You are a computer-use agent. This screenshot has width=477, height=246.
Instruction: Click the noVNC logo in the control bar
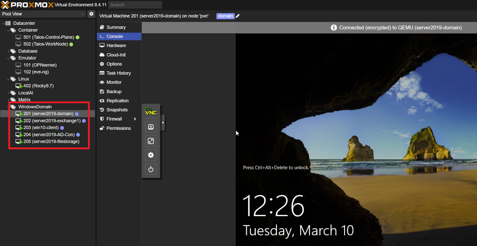click(151, 111)
